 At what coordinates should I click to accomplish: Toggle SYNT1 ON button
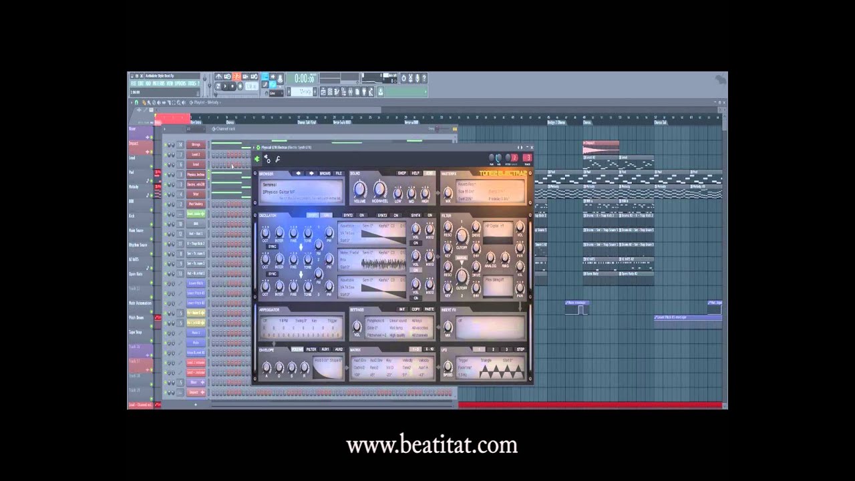[x=326, y=215]
